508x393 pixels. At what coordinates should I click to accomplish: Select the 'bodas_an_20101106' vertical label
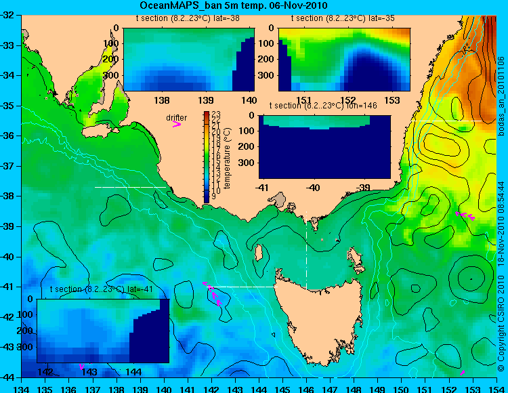[x=501, y=96]
